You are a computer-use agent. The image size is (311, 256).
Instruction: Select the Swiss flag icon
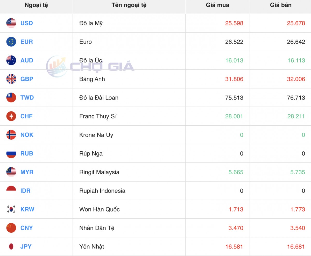point(11,116)
